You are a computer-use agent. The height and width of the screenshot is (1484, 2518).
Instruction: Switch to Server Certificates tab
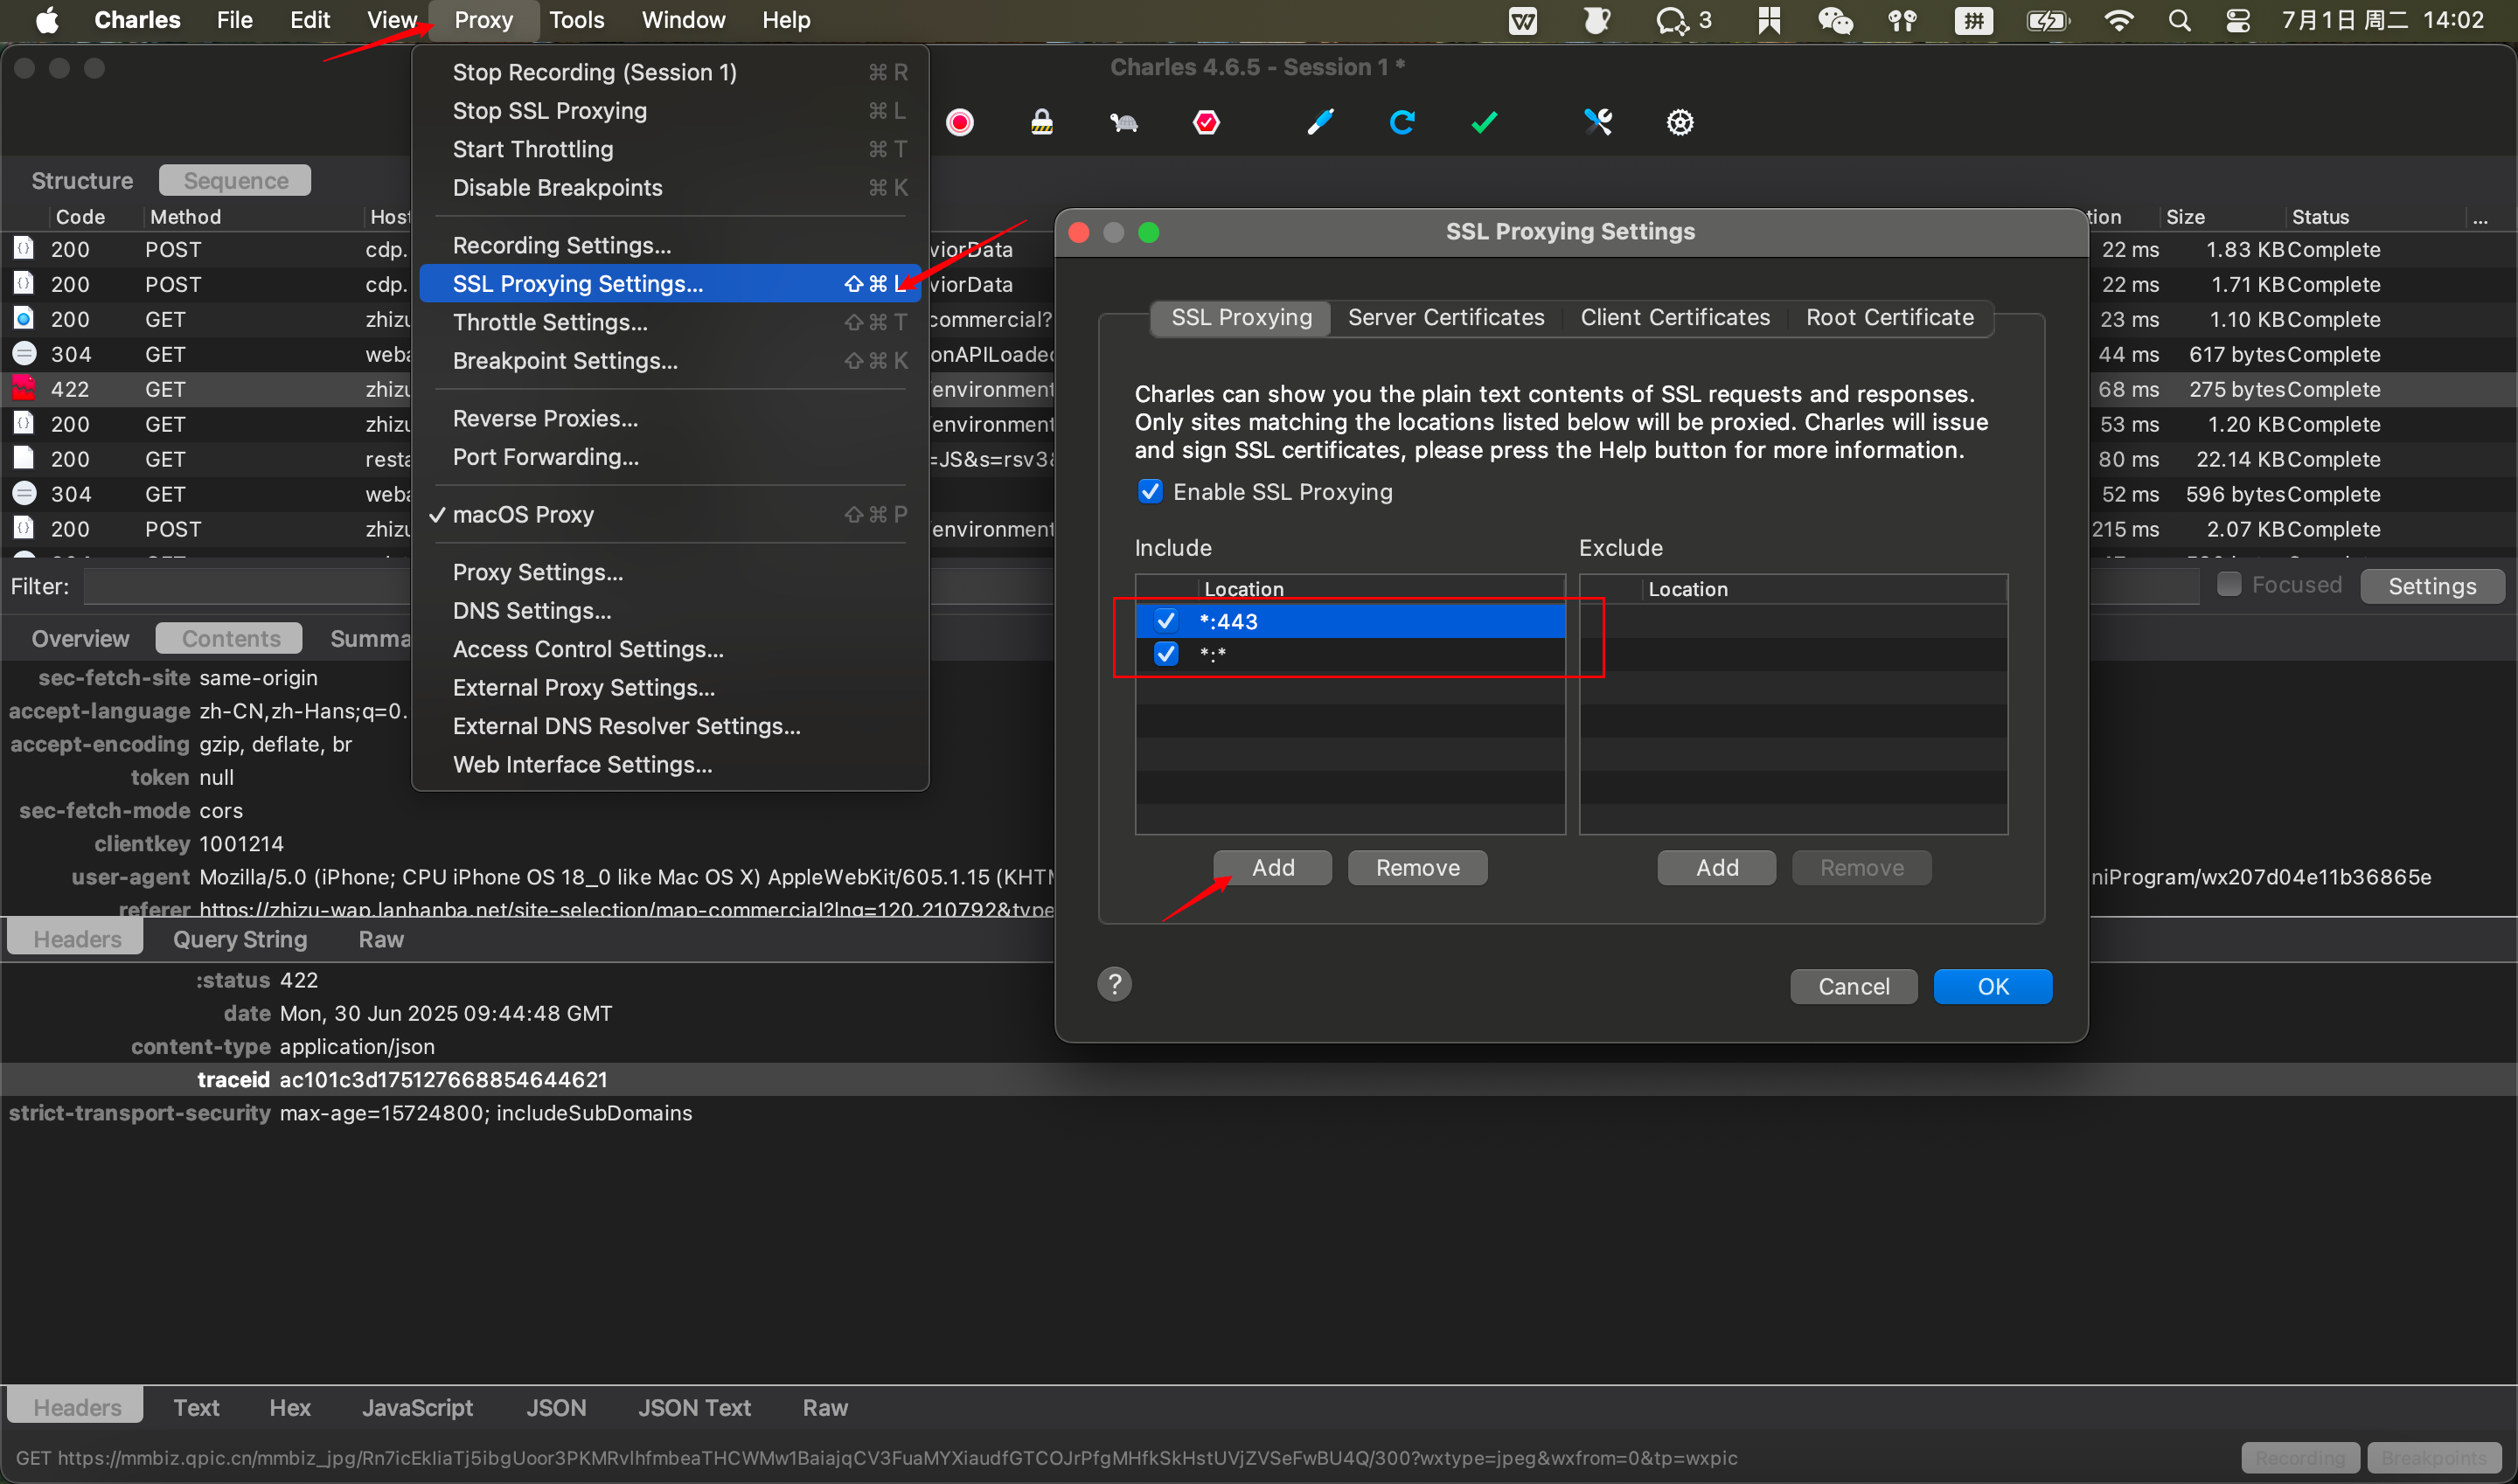[x=1445, y=317]
